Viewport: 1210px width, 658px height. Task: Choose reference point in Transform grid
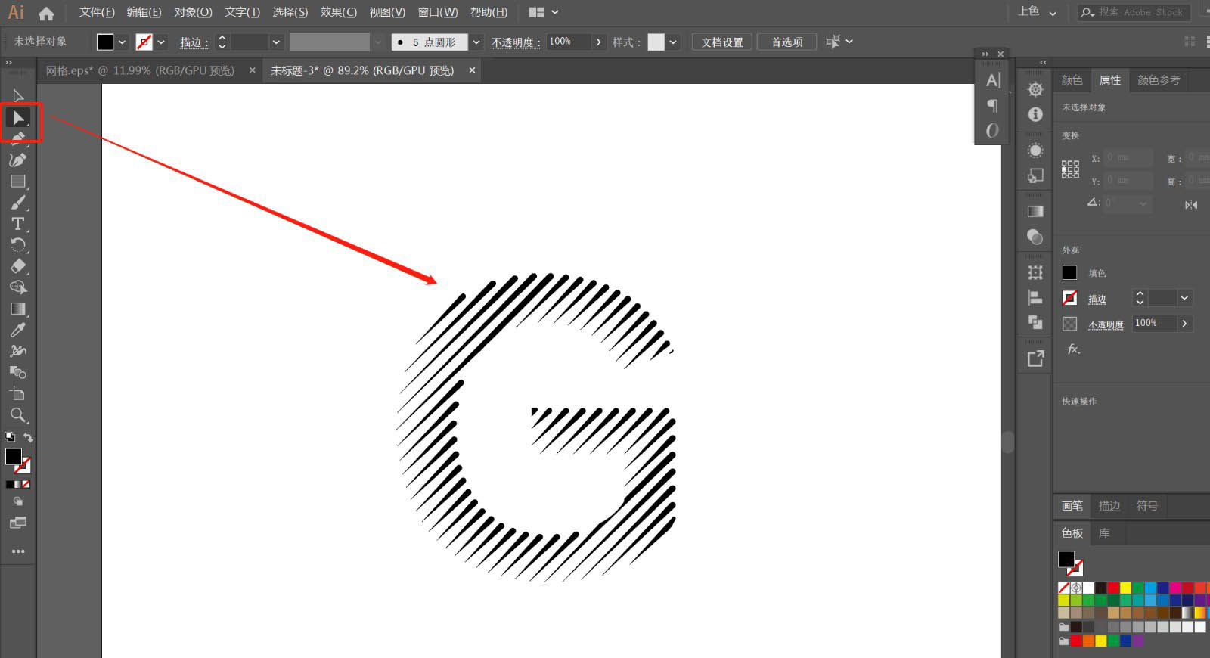click(x=1070, y=169)
